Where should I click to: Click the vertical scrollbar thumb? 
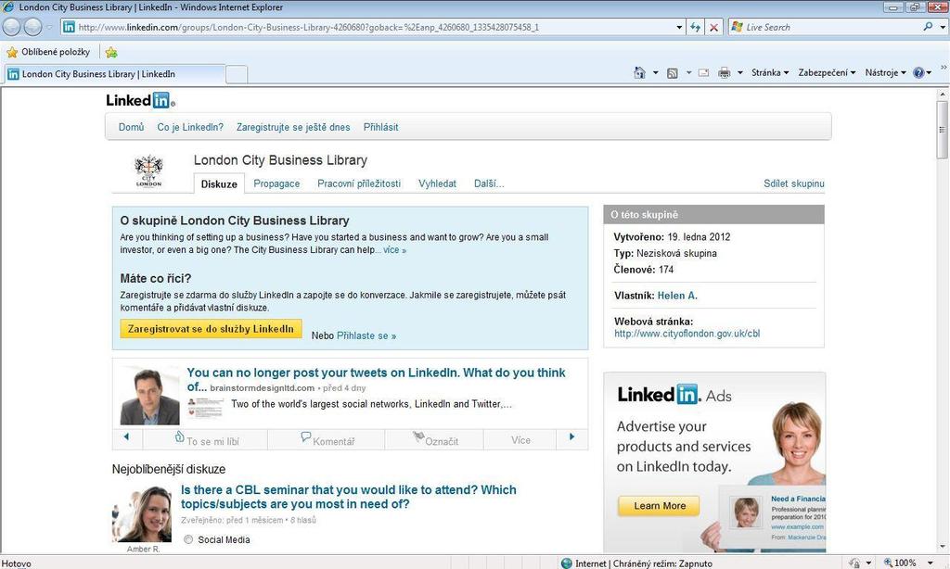click(x=943, y=130)
